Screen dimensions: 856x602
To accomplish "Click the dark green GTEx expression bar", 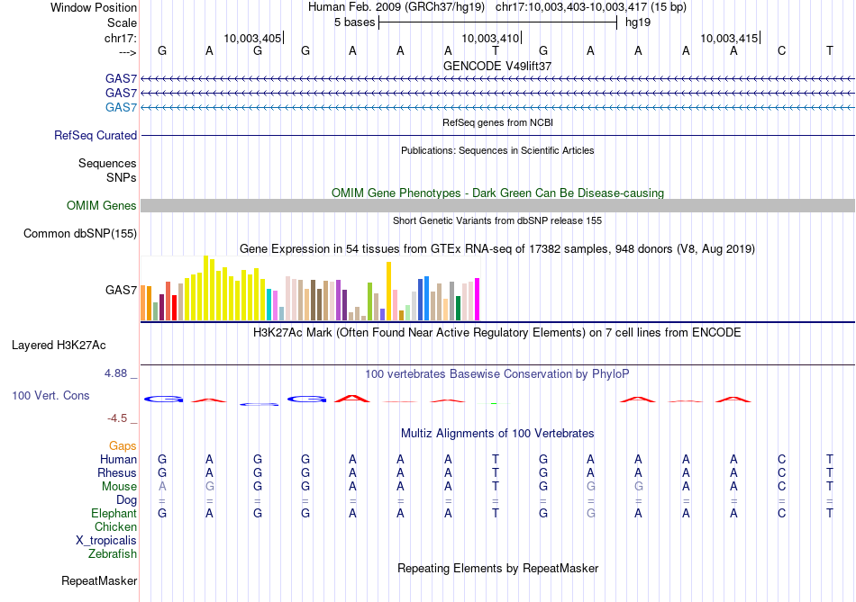I will 458,308.
